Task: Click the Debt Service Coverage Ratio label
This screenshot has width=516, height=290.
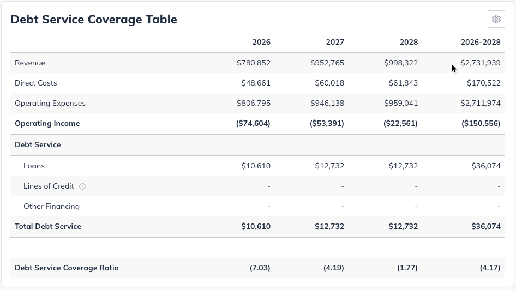Action: (67, 268)
